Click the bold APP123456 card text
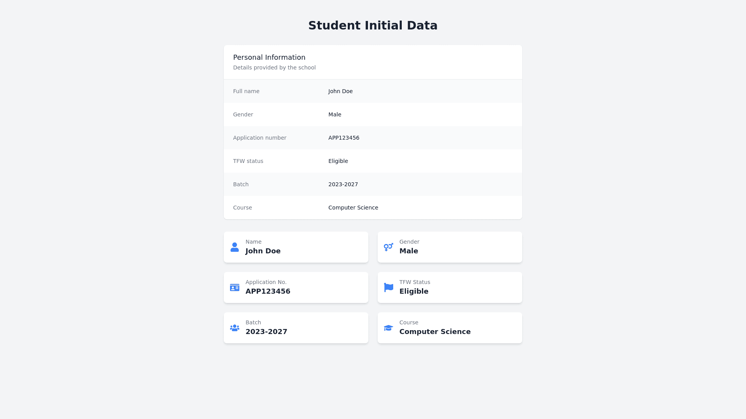746x419 pixels. click(268, 291)
